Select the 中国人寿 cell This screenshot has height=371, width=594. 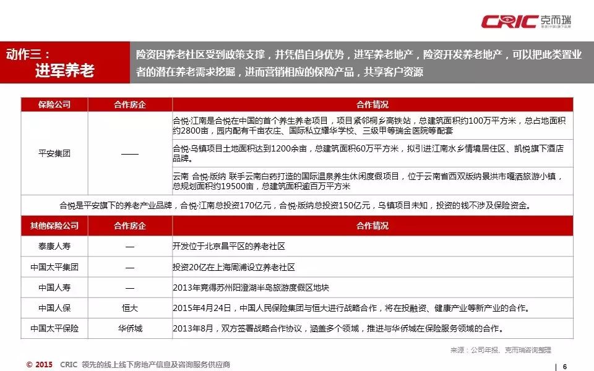pyautogui.click(x=54, y=288)
